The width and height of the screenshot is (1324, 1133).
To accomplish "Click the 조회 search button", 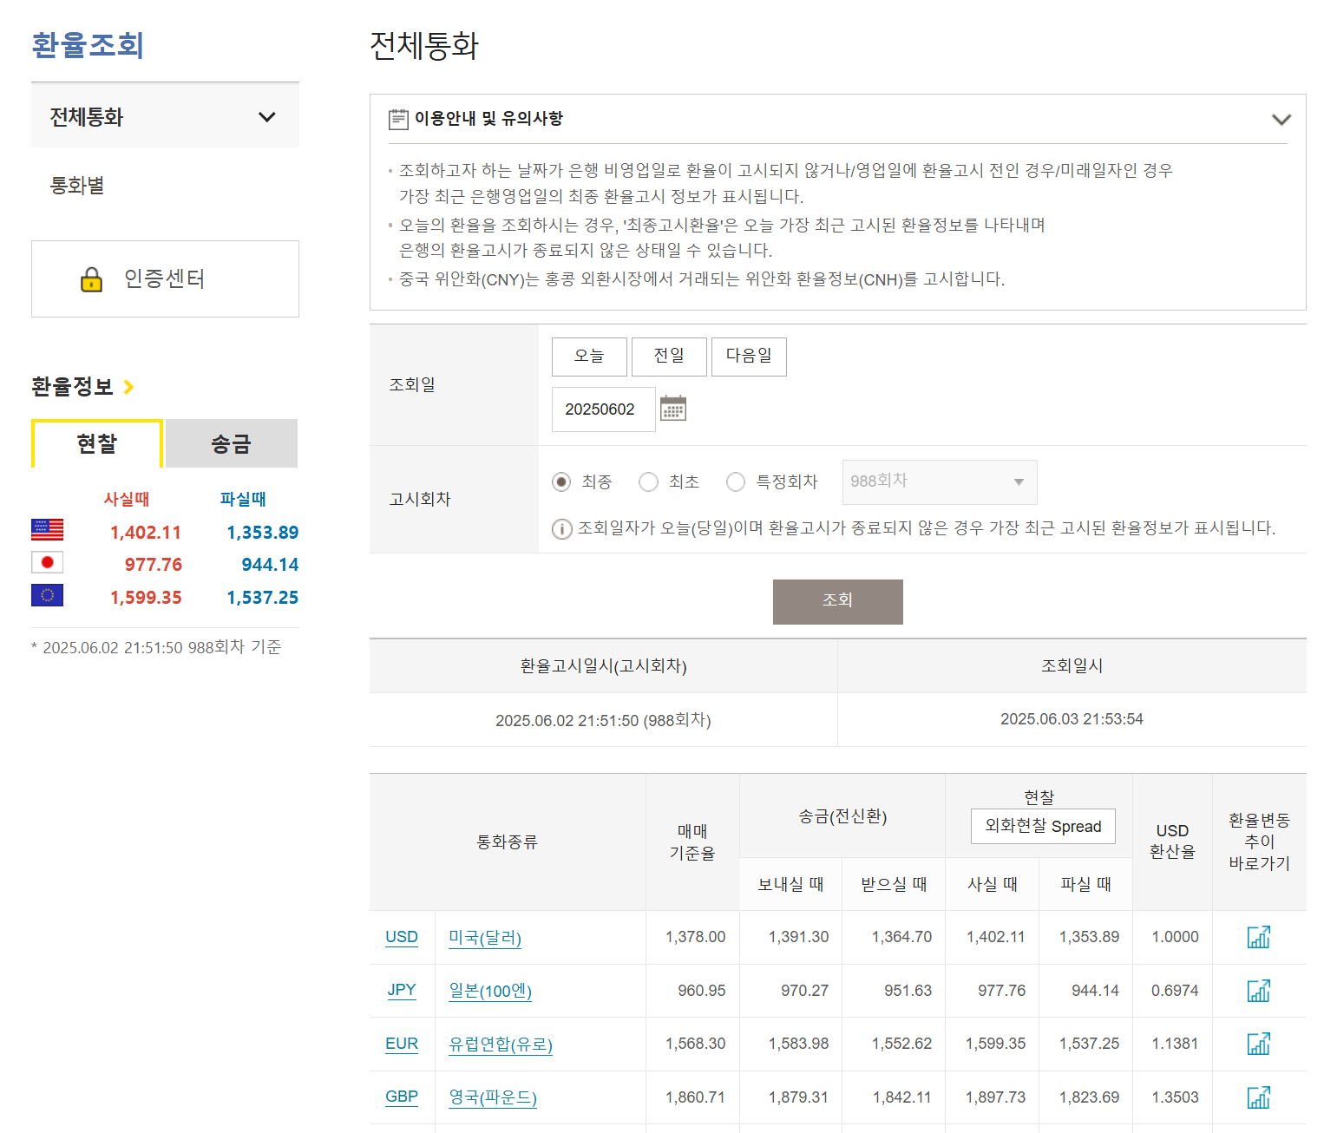I will (836, 601).
